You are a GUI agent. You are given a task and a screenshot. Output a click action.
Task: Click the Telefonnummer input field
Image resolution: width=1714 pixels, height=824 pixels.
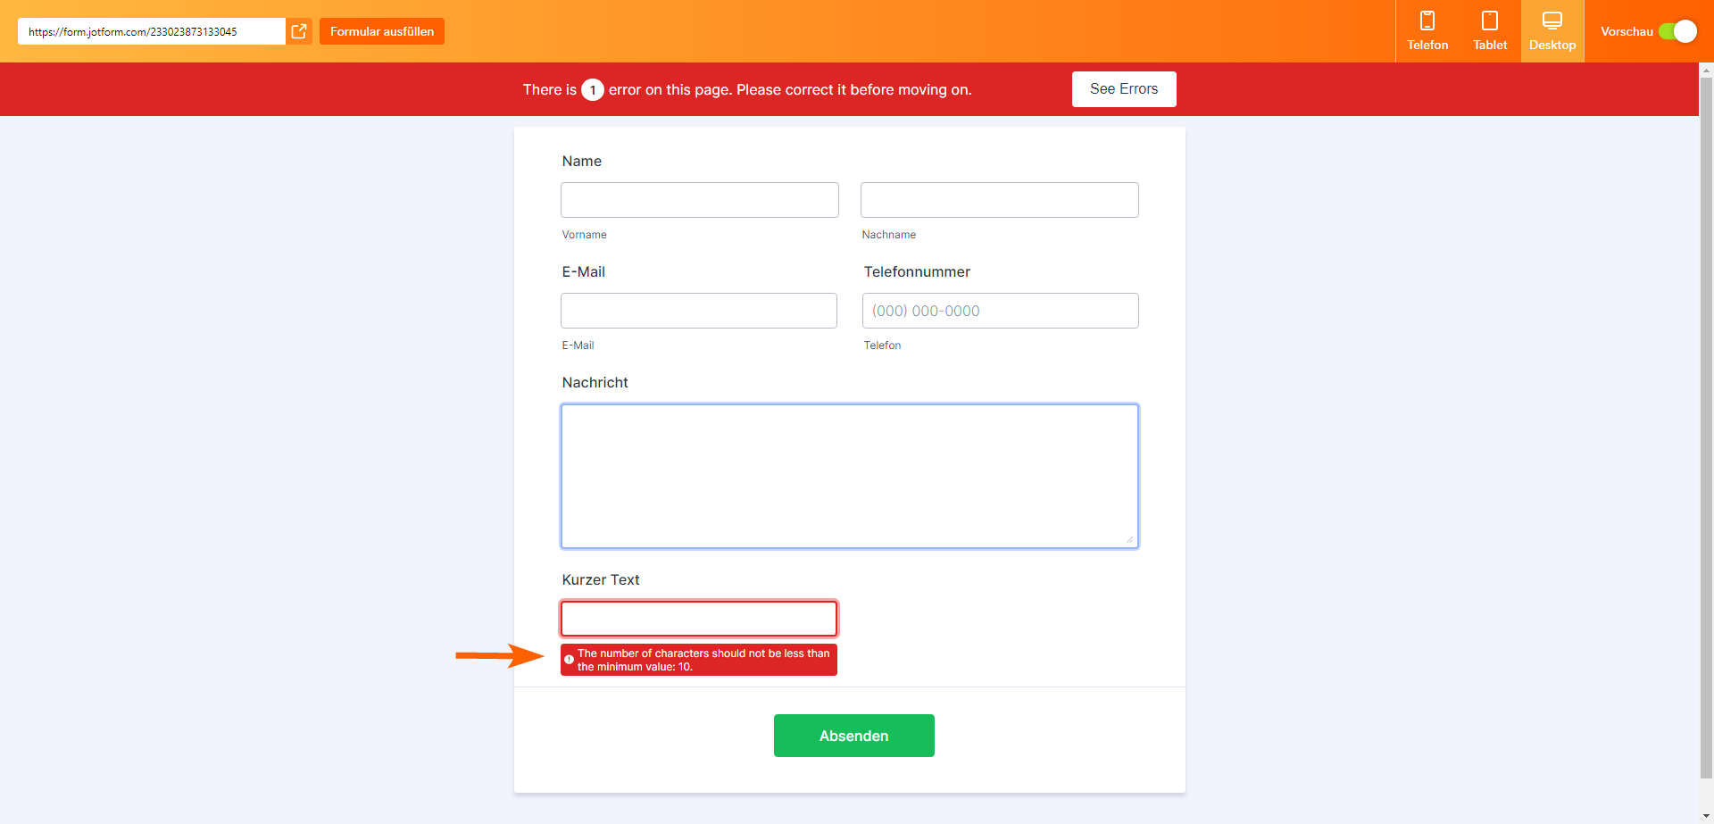(1000, 311)
